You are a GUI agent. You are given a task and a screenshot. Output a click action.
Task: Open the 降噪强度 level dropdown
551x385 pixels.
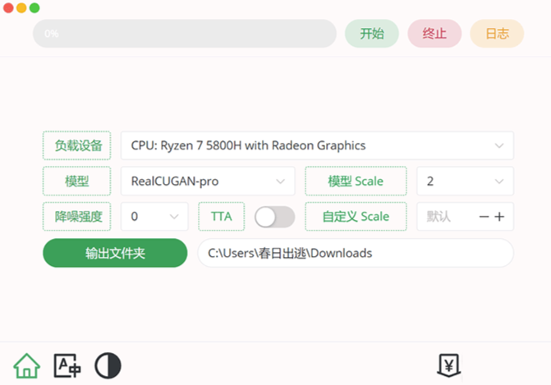154,217
